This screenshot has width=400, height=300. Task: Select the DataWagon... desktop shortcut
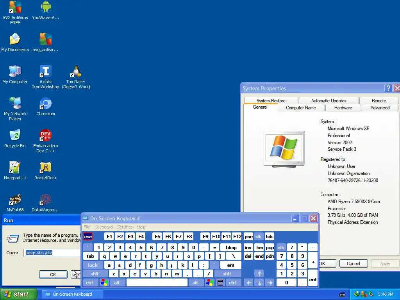pos(45,203)
